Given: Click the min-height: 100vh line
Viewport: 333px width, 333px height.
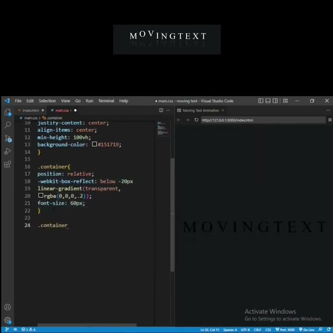Looking at the screenshot, I should point(64,137).
